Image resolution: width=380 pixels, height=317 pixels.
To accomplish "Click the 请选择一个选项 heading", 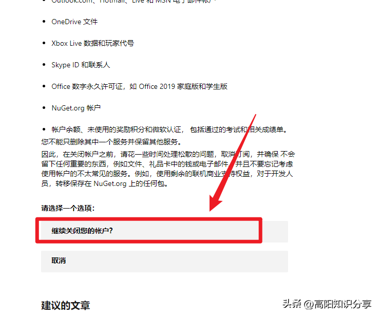I will 68,209.
